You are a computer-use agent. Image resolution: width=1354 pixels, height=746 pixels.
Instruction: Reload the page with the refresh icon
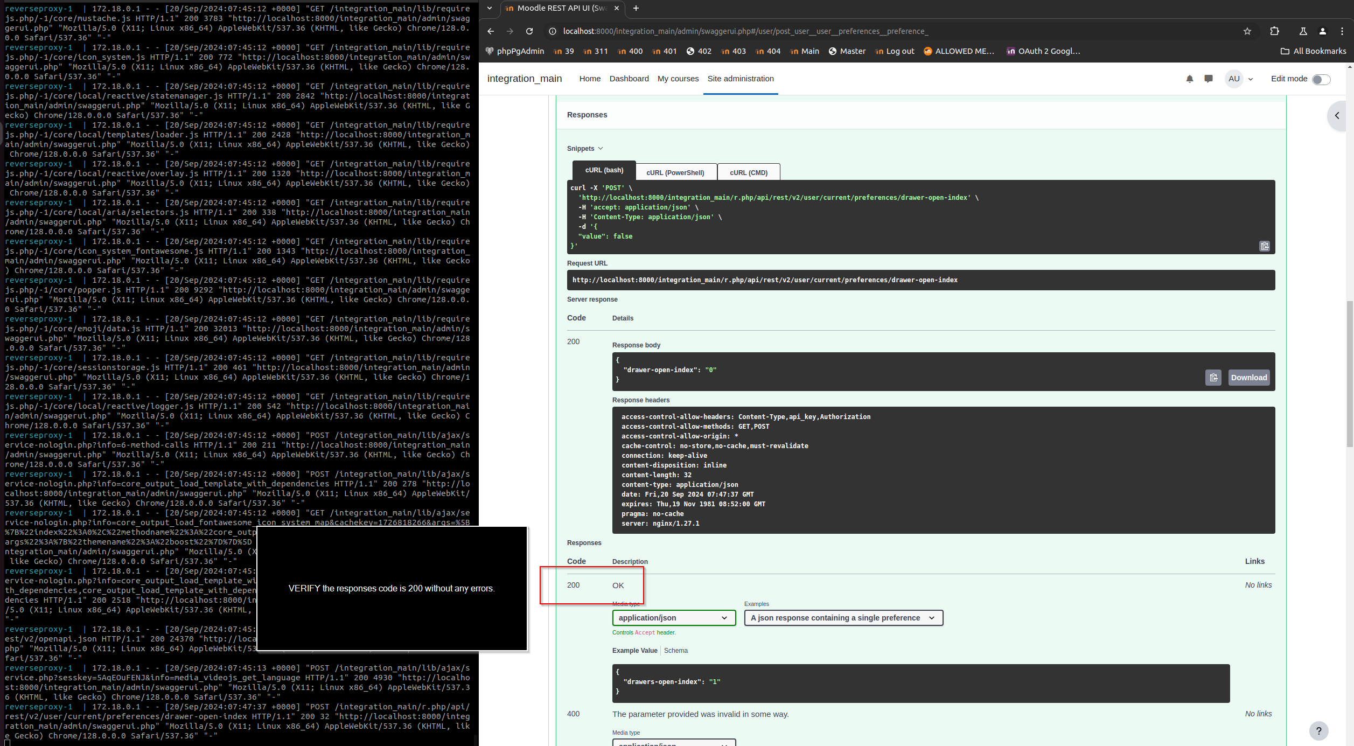coord(529,31)
